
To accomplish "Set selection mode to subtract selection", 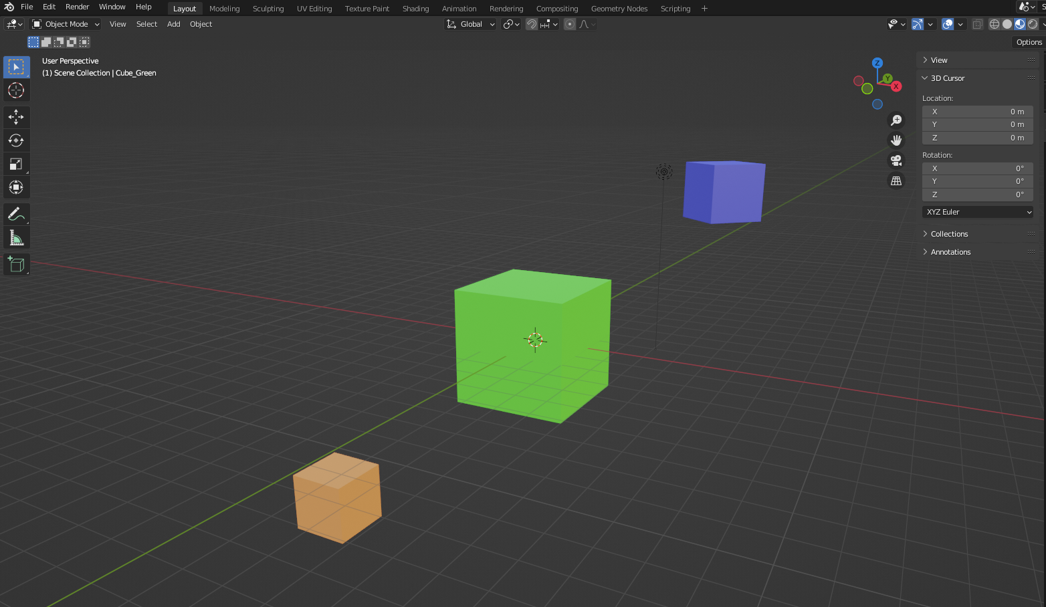I will [x=59, y=41].
